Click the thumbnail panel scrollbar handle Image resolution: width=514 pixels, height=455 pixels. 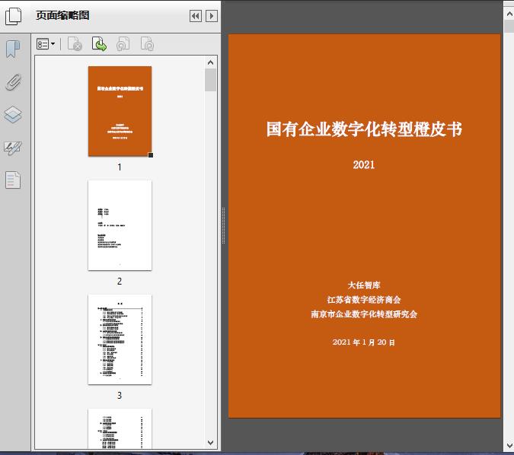point(210,80)
